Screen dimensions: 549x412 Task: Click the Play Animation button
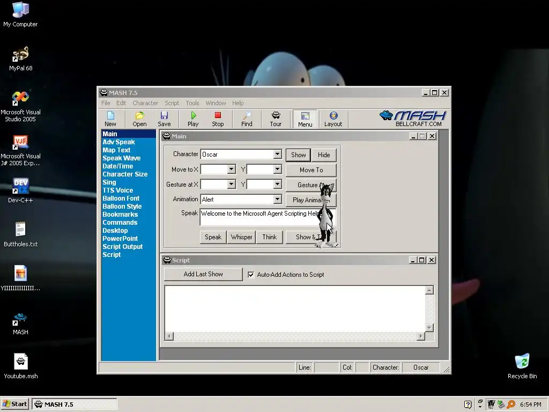tap(307, 200)
